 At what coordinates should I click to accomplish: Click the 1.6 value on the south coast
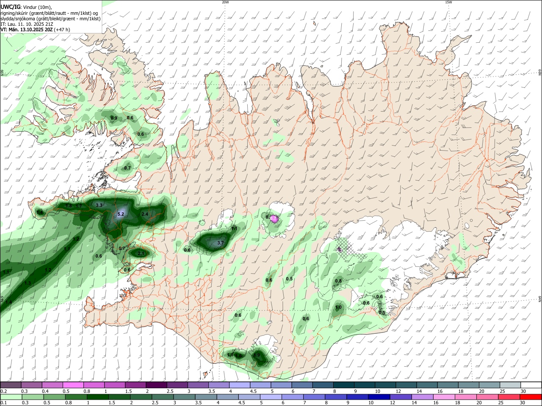point(239,356)
